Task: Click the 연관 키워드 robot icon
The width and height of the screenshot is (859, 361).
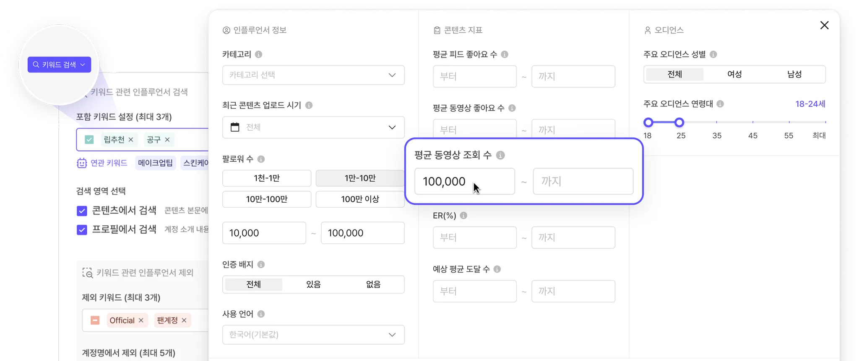Action: (x=82, y=163)
